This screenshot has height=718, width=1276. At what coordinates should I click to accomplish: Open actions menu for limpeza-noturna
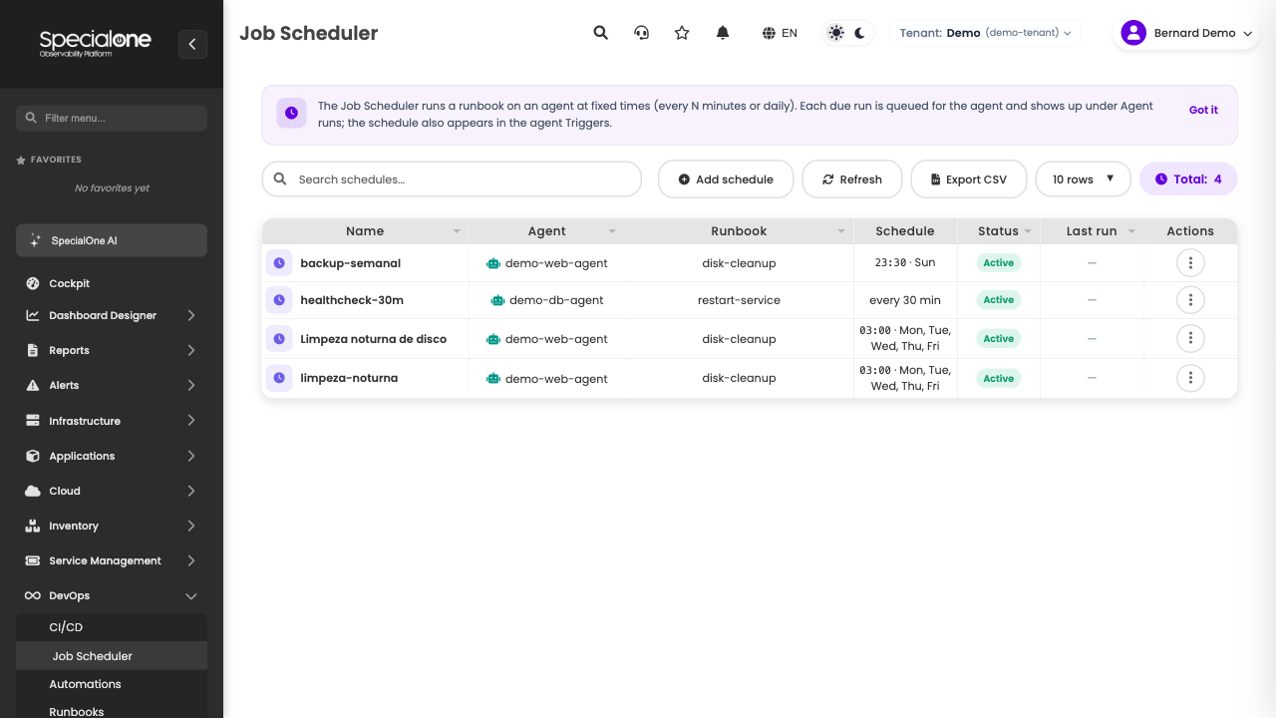click(x=1190, y=378)
